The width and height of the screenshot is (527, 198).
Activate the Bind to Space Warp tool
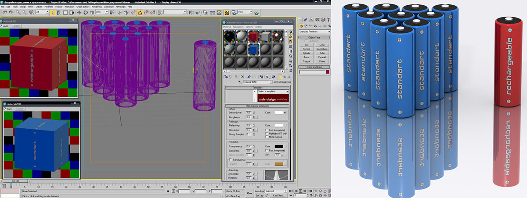click(31, 12)
